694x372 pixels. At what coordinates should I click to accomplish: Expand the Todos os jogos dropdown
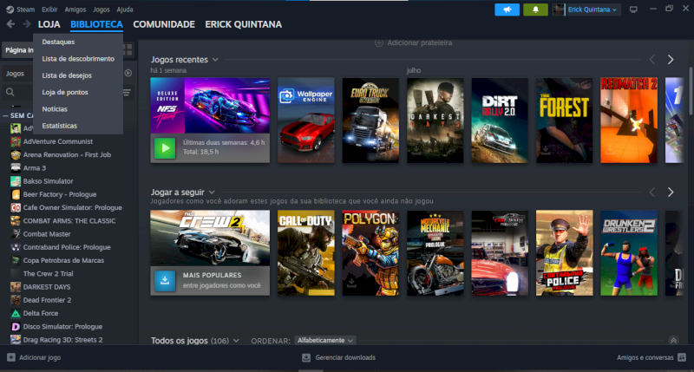point(236,341)
